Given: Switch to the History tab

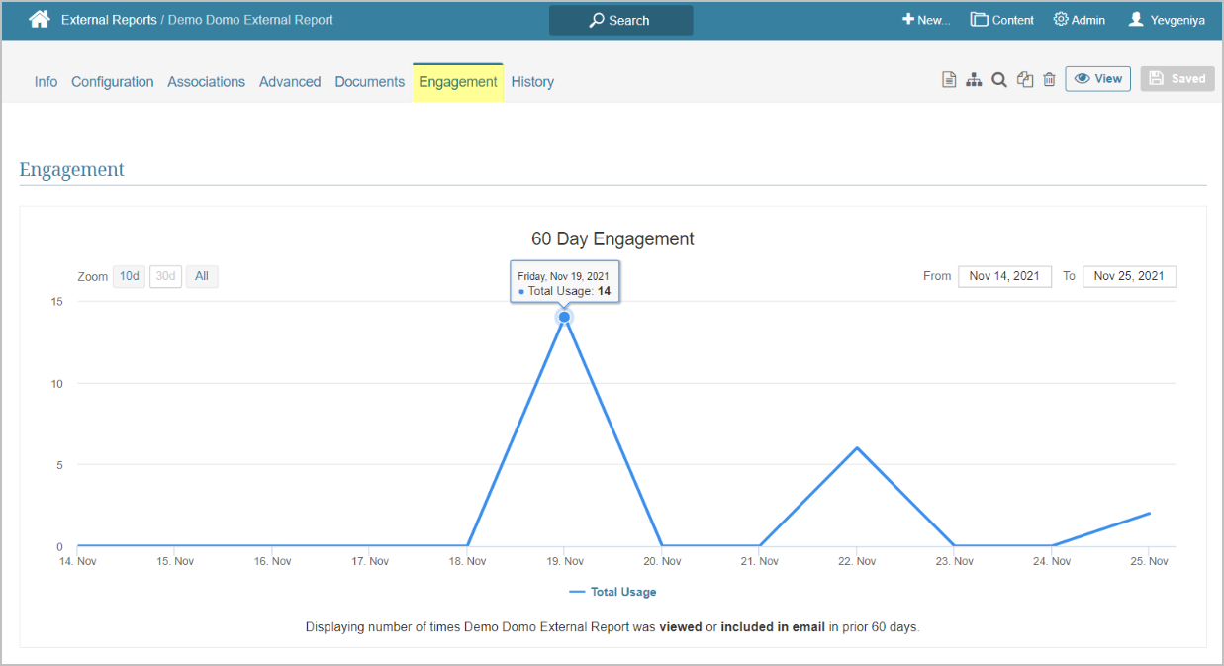Looking at the screenshot, I should point(532,82).
